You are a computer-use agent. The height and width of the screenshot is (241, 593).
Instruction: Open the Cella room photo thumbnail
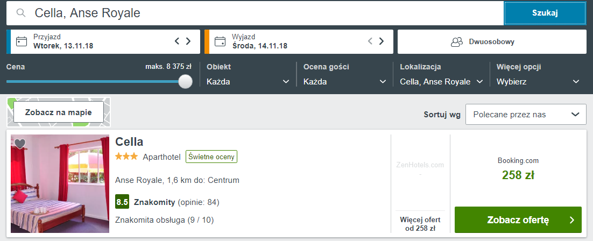[60, 184]
